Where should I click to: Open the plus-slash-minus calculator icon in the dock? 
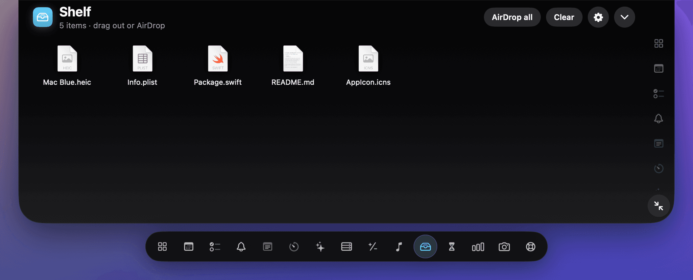click(x=373, y=247)
